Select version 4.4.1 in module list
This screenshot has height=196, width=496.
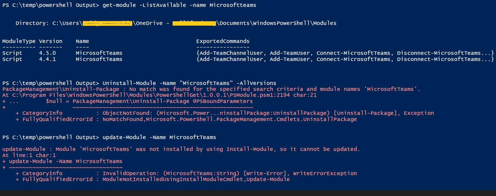coord(47,59)
